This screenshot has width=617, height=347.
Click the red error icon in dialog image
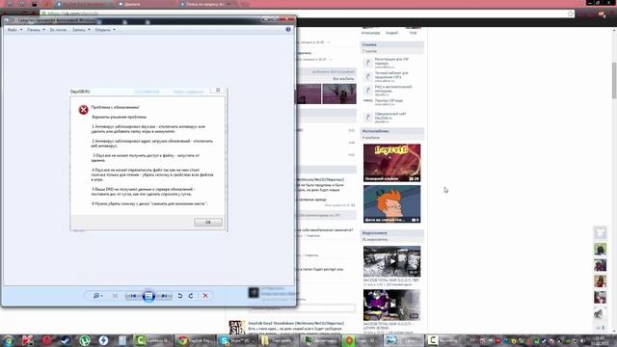pos(83,110)
